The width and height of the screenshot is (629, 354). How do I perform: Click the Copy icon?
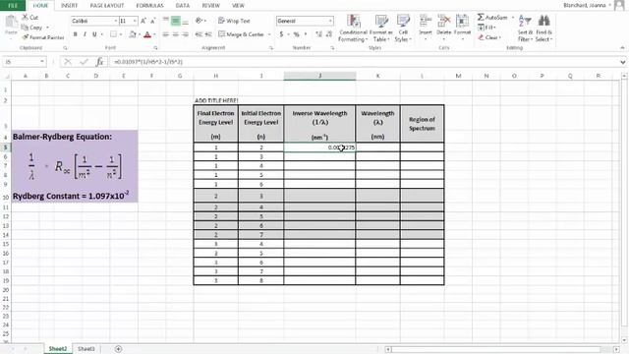(x=25, y=28)
